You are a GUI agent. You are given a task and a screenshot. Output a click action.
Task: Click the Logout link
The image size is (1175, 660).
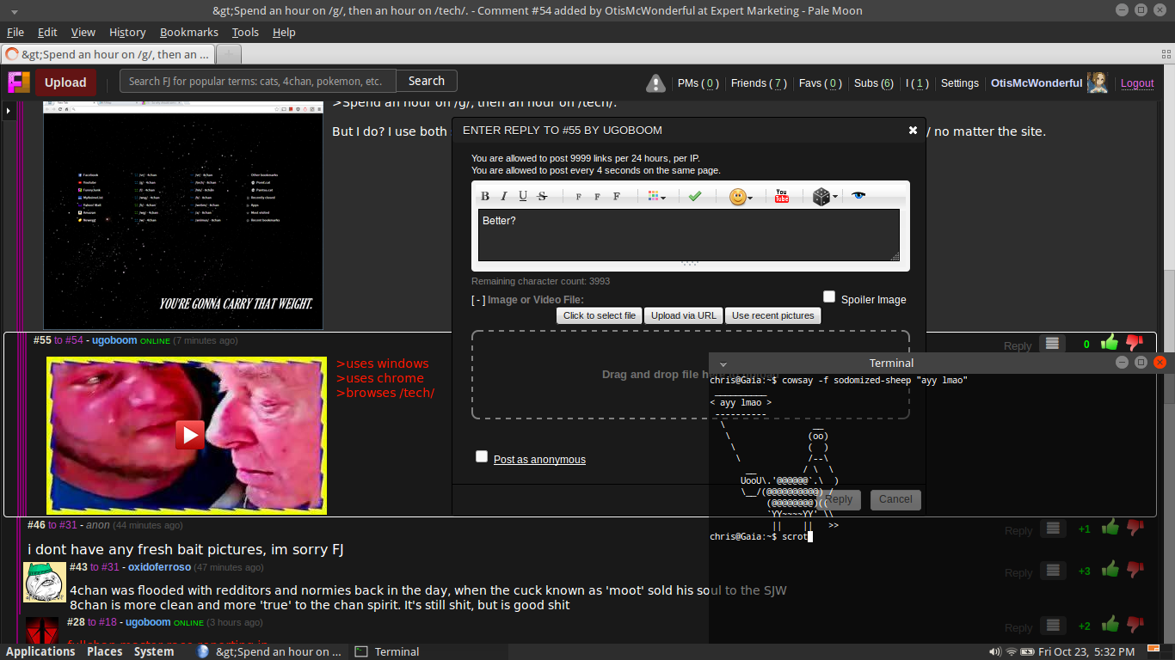[1136, 83]
